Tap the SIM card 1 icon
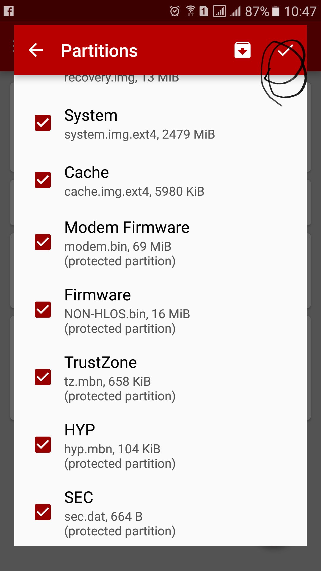 point(204,11)
